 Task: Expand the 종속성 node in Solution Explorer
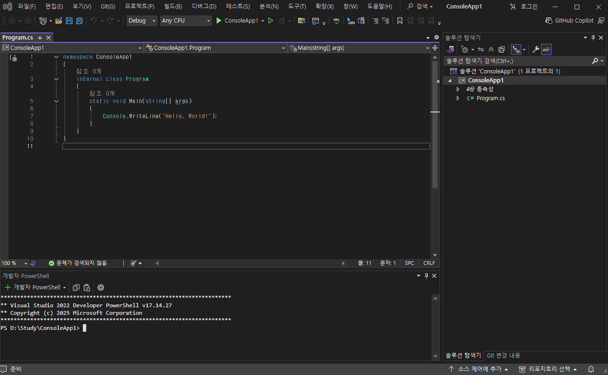458,89
